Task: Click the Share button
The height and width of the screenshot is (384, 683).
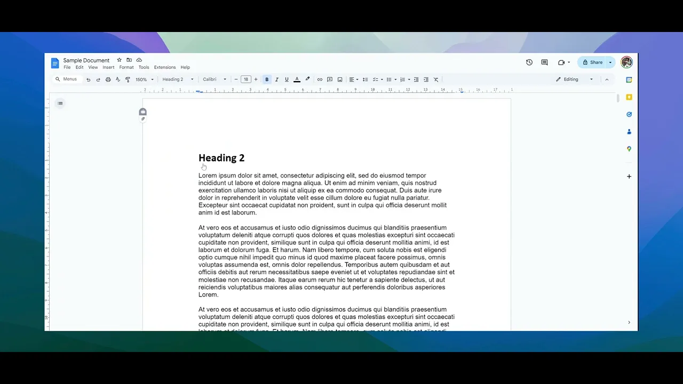Action: (x=592, y=62)
